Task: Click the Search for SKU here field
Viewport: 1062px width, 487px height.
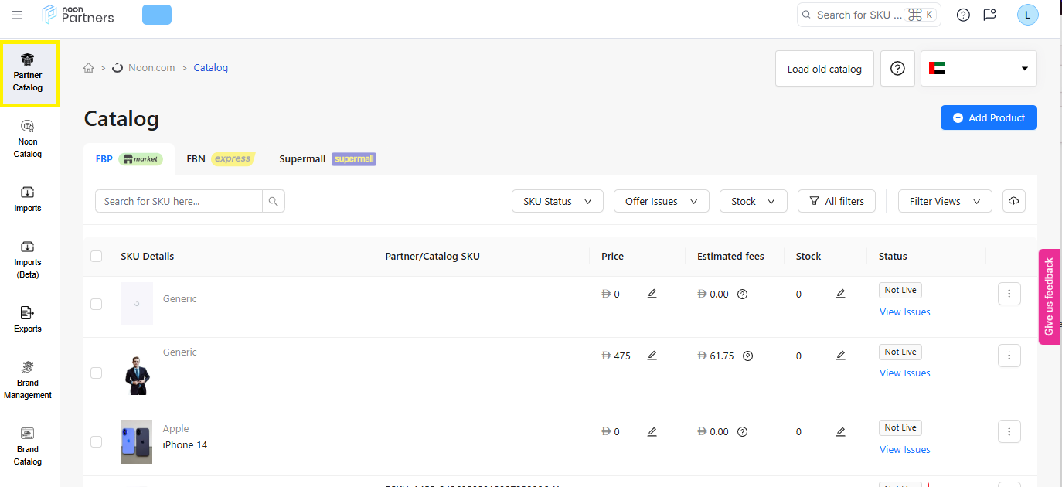Action: click(x=179, y=201)
